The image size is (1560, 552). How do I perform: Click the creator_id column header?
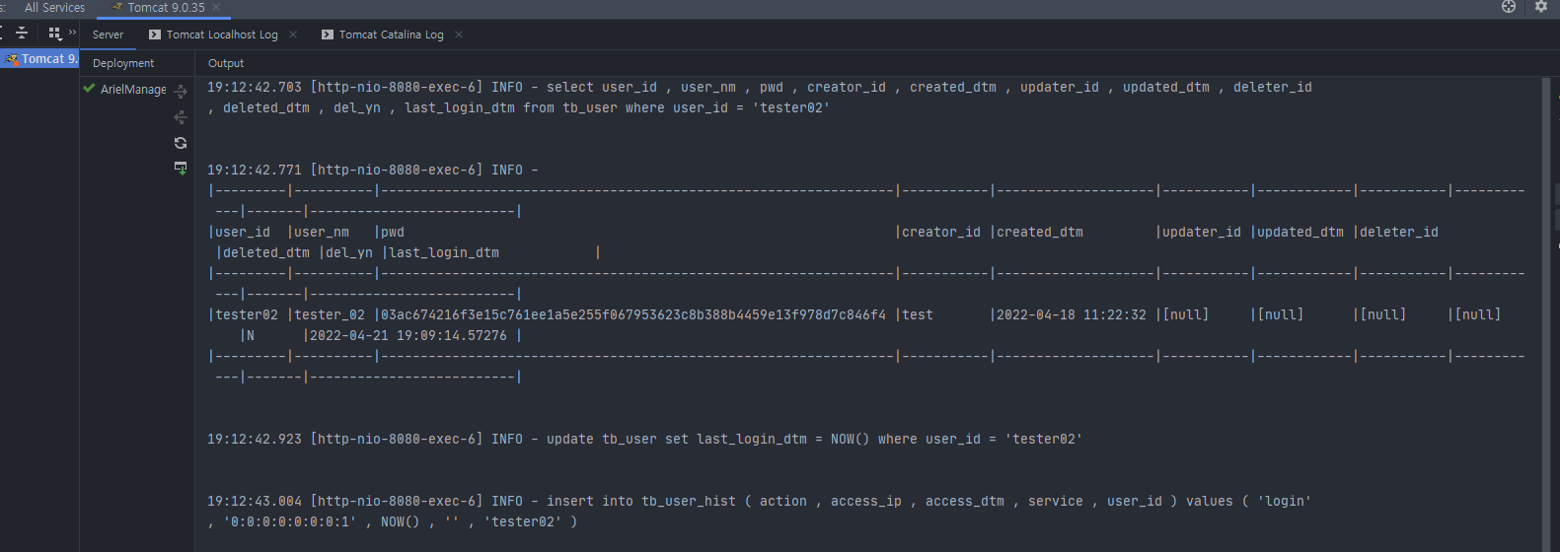(x=941, y=233)
